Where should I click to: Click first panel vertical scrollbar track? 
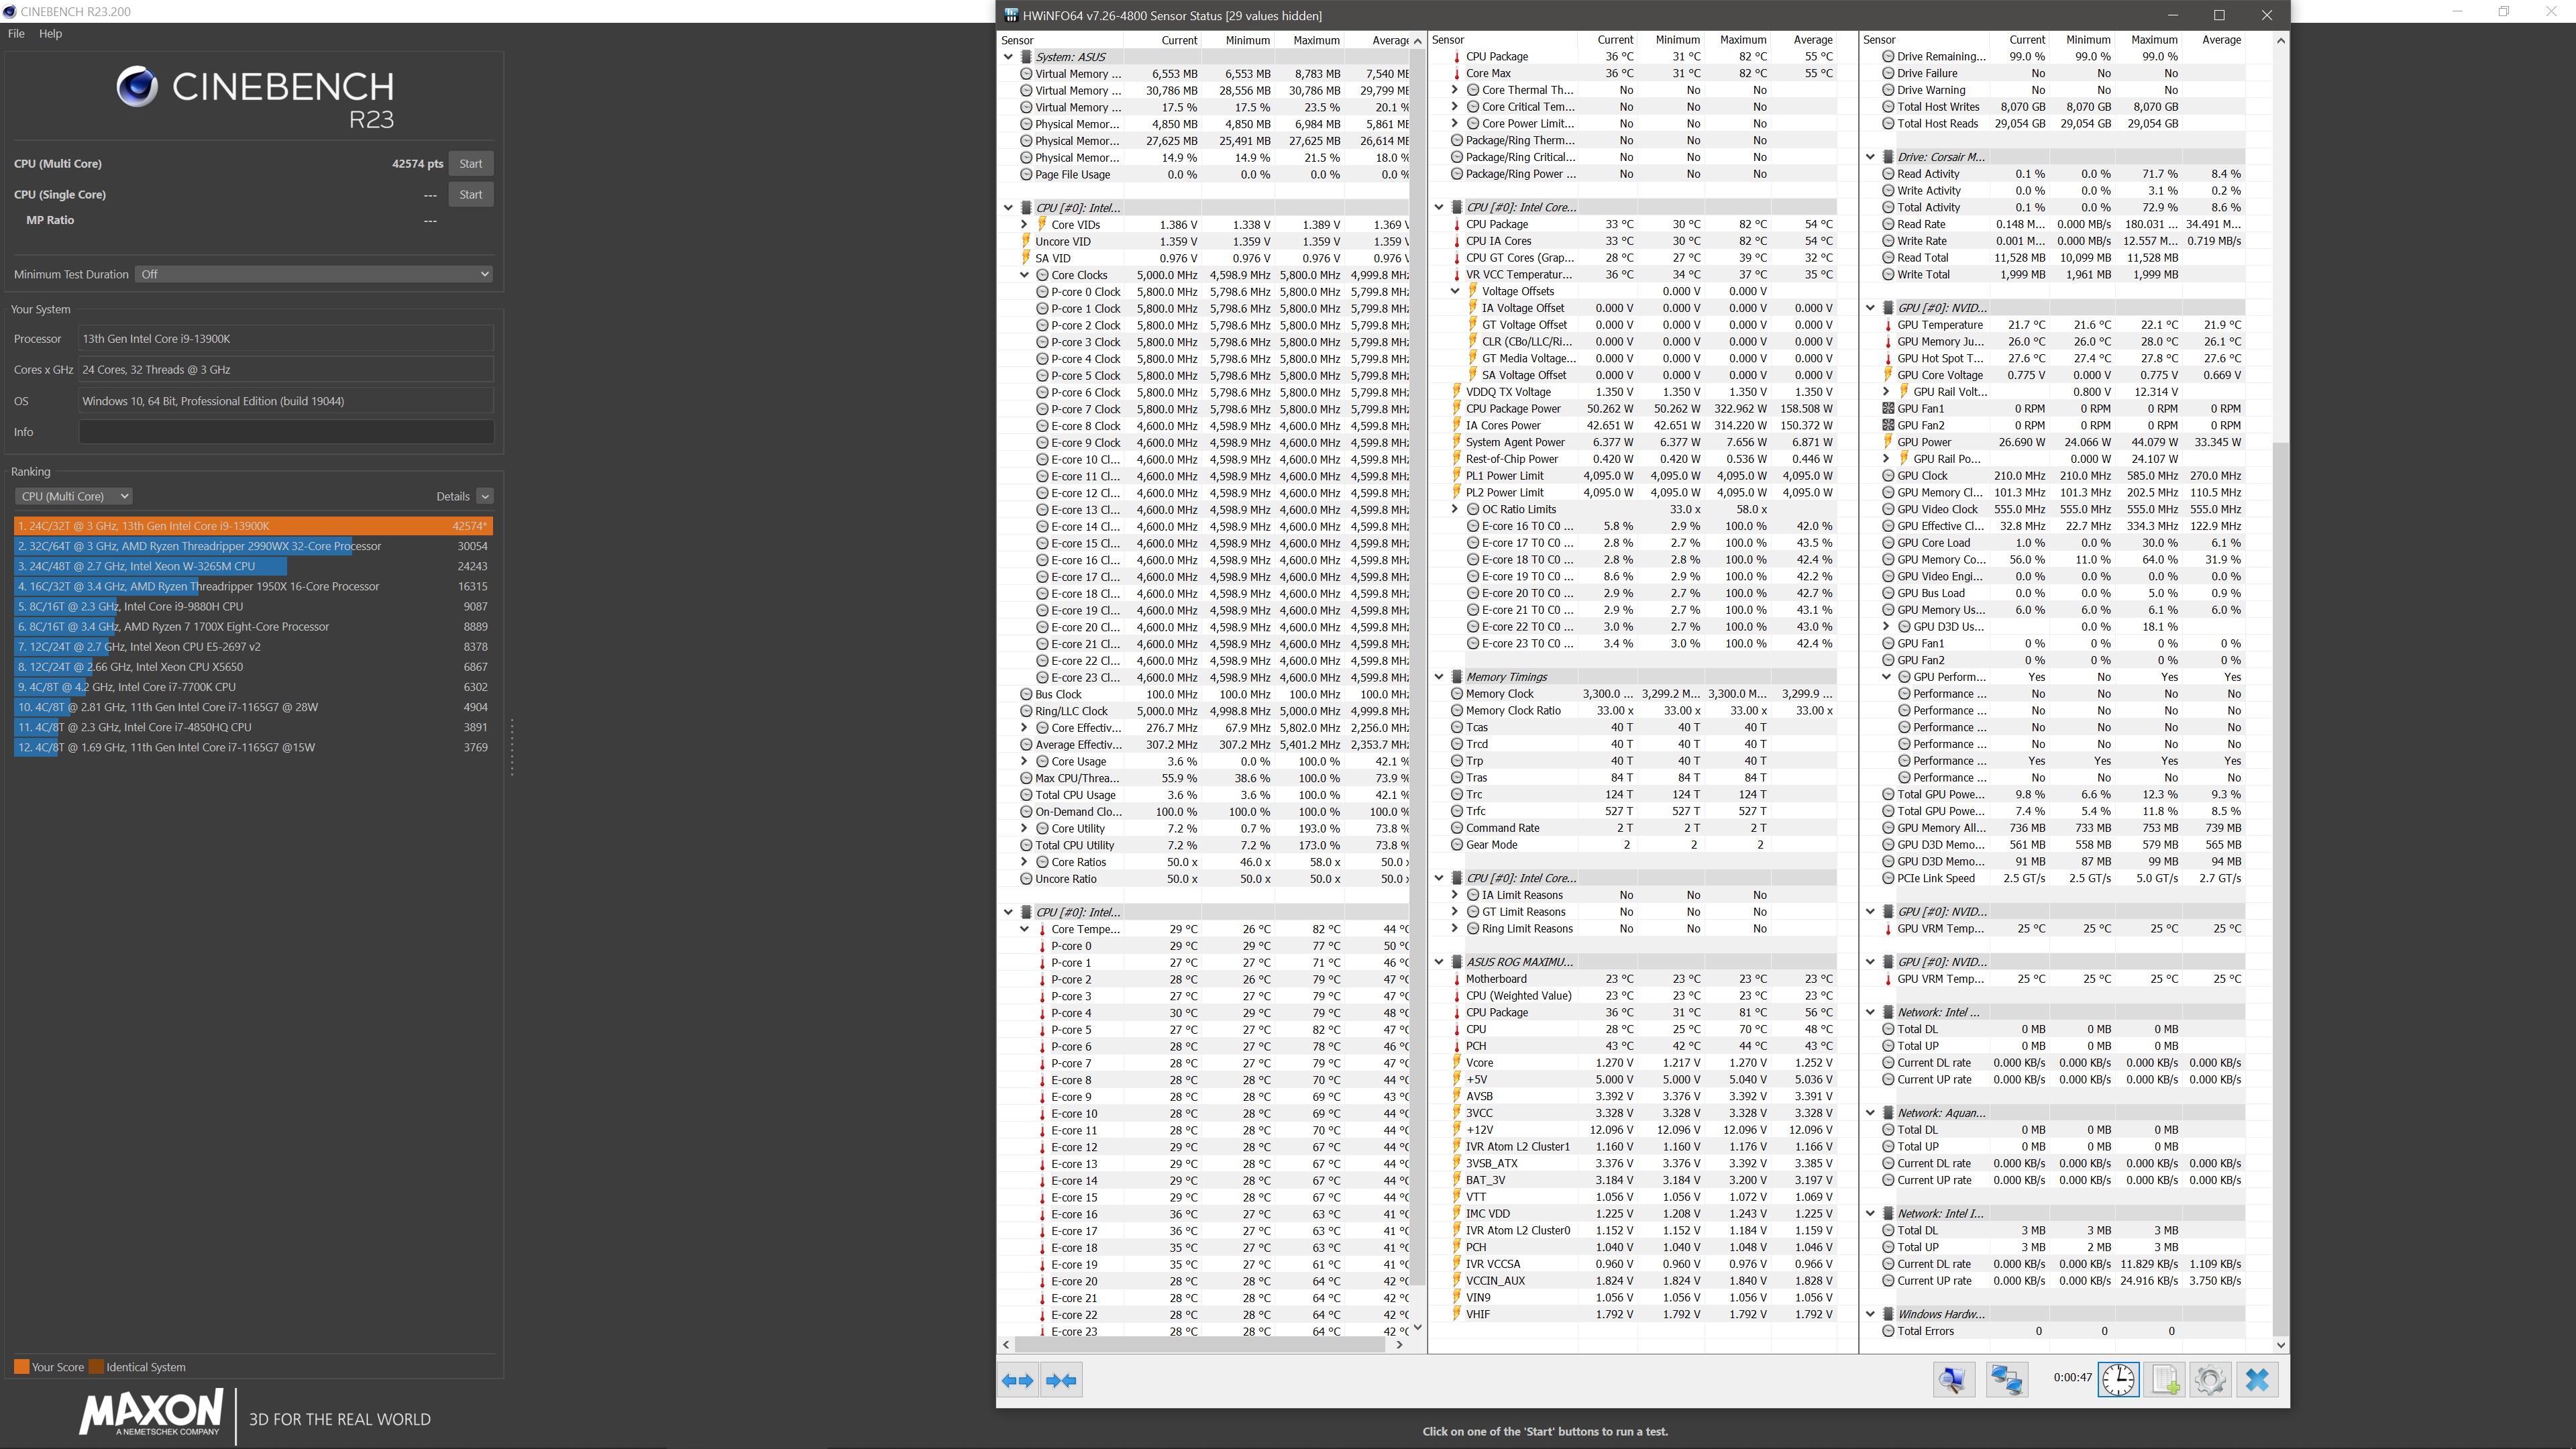coord(1417,684)
